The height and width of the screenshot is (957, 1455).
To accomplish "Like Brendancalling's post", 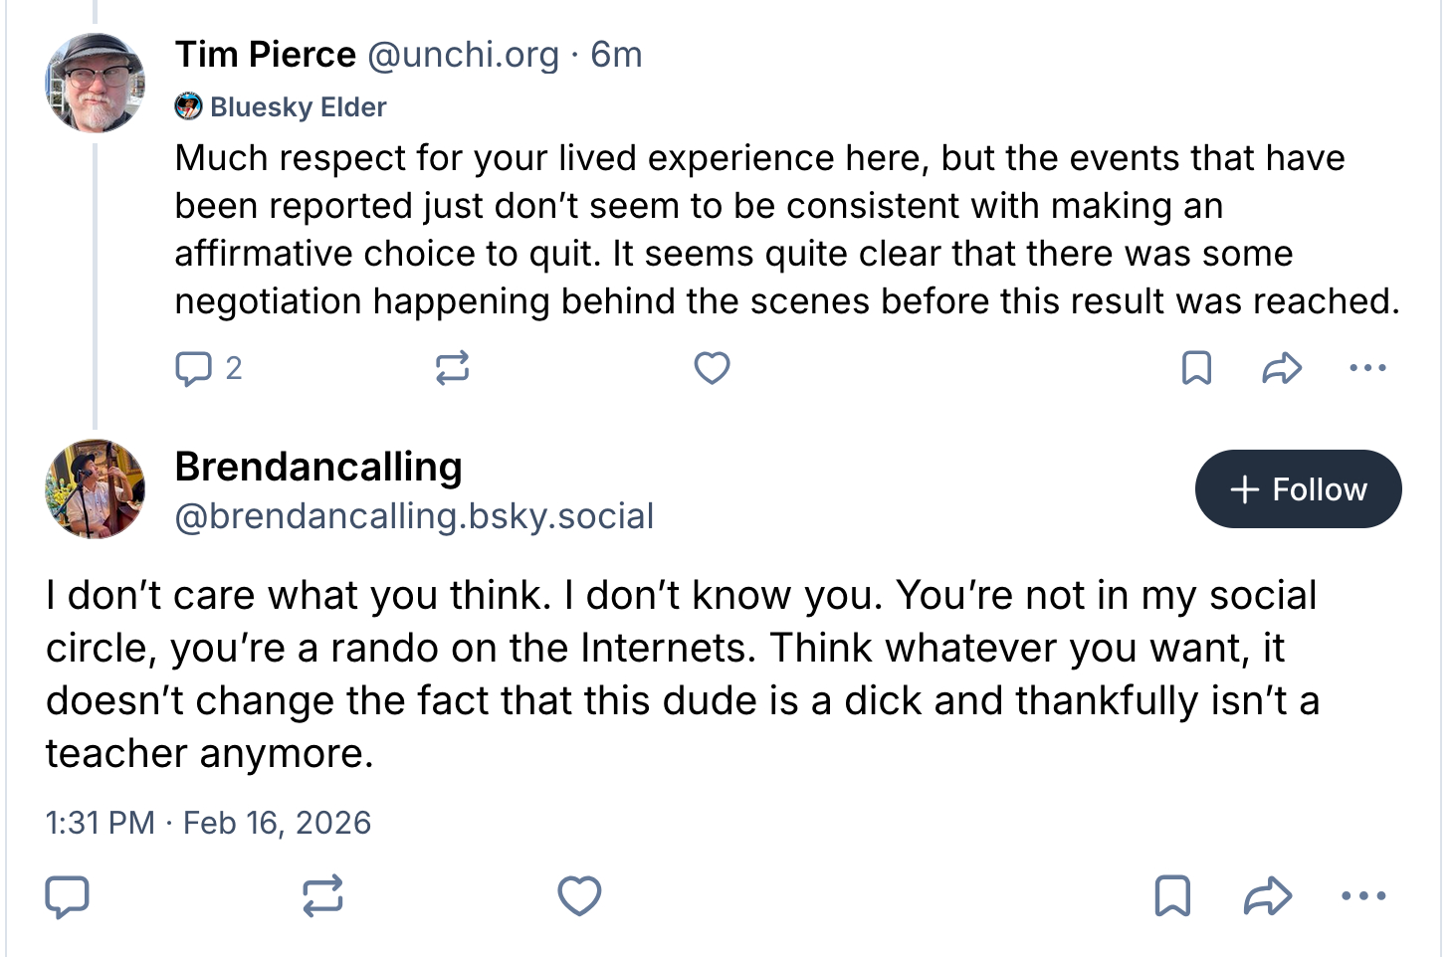I will coord(579,896).
